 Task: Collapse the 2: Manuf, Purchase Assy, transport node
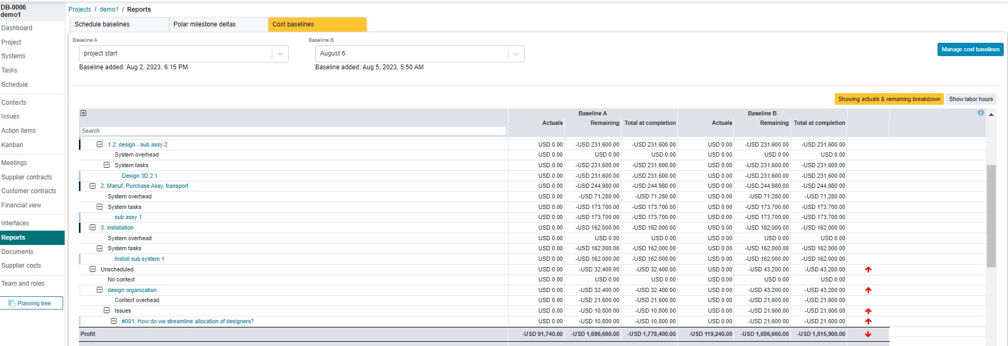(92, 186)
